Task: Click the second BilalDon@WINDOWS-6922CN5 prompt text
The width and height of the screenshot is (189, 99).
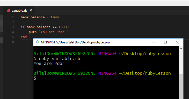Action: point(65,73)
